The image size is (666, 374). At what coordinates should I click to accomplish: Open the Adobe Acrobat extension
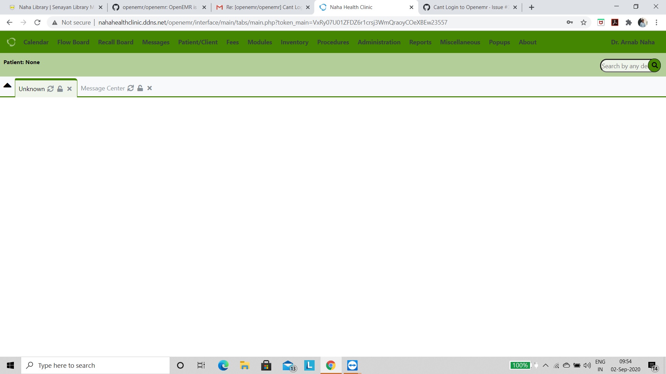coord(615,22)
